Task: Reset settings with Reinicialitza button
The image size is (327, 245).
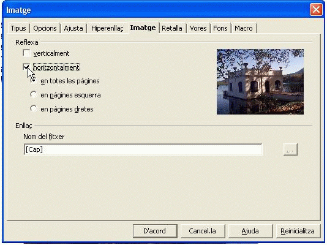Action: click(298, 231)
